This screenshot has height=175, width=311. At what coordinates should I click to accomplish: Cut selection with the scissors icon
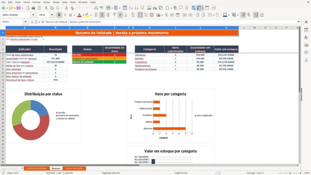point(46,8)
